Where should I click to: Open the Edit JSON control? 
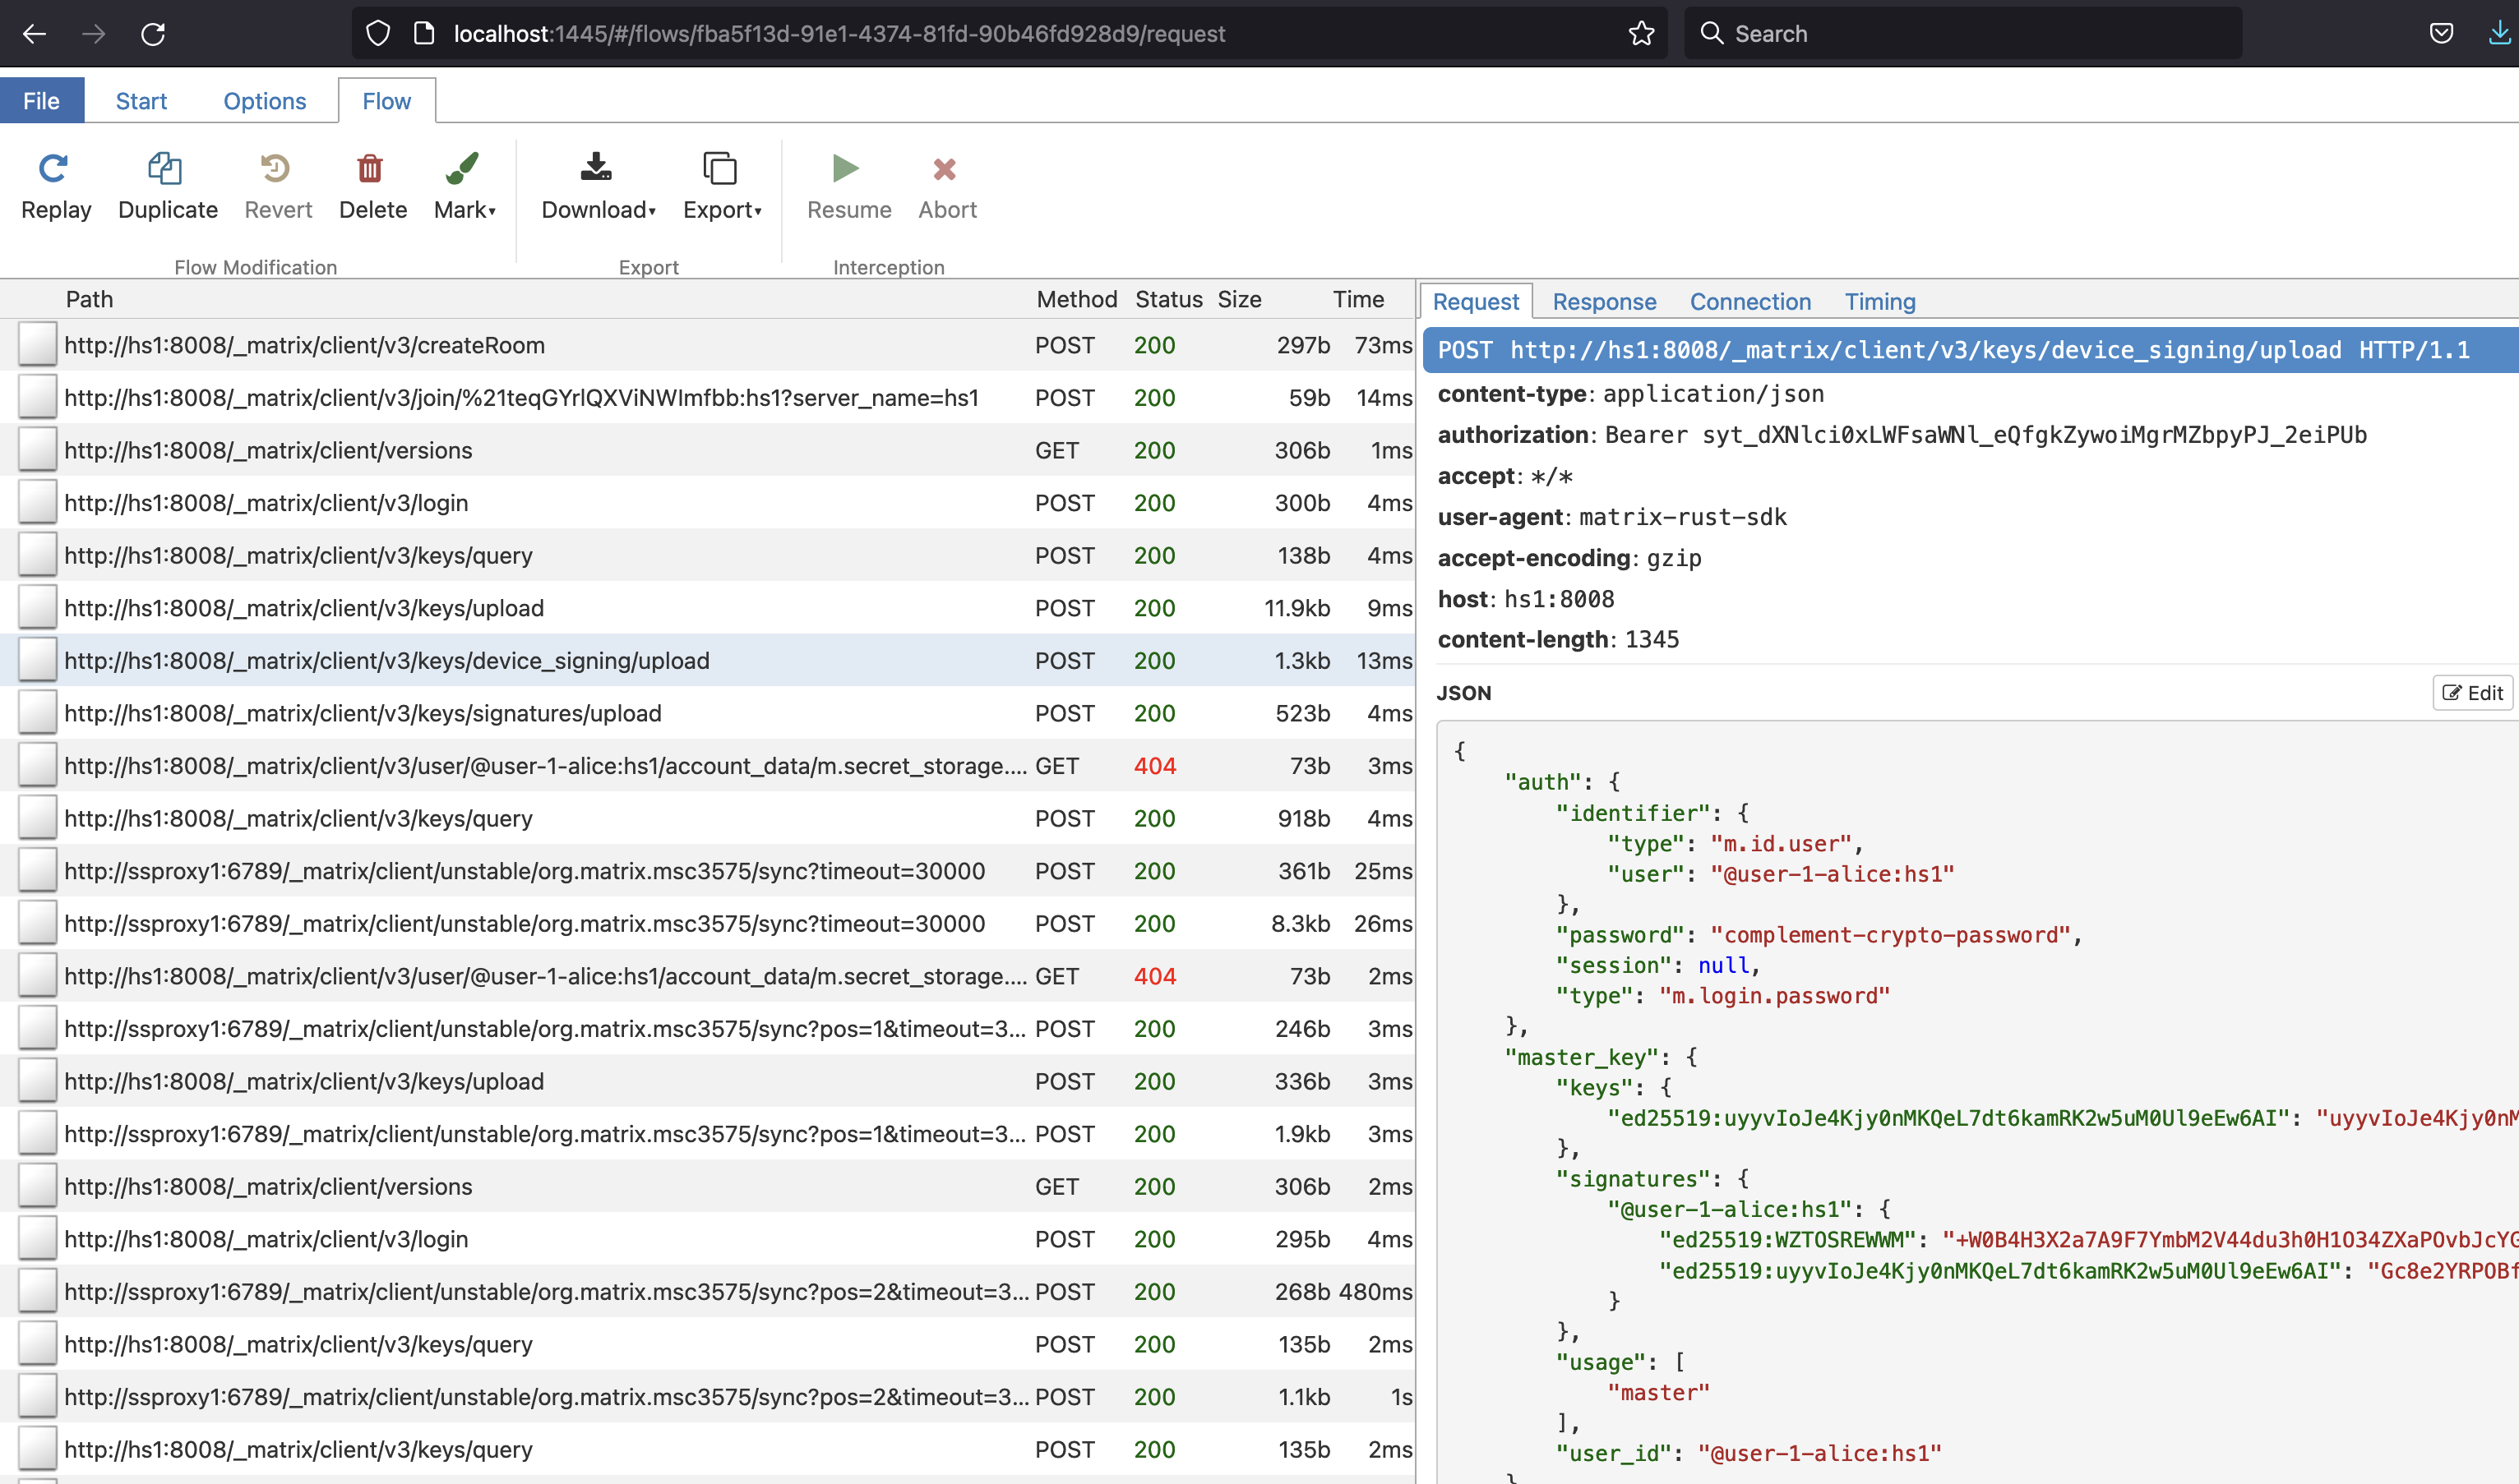[2473, 692]
